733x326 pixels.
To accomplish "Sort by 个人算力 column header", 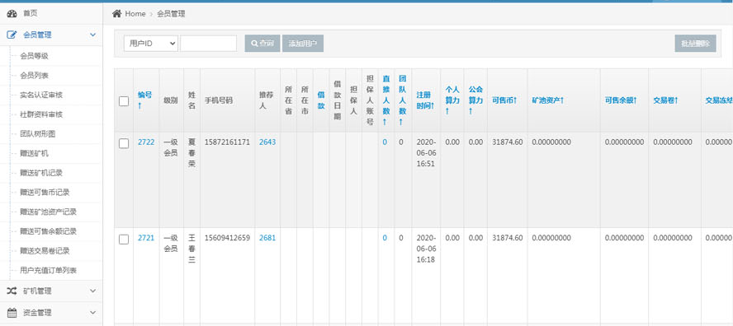I will (x=452, y=100).
